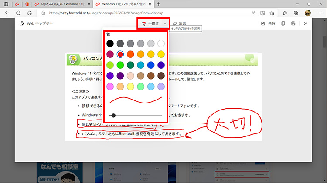Expand the 手描き ink properties dropdown arrow

click(165, 23)
